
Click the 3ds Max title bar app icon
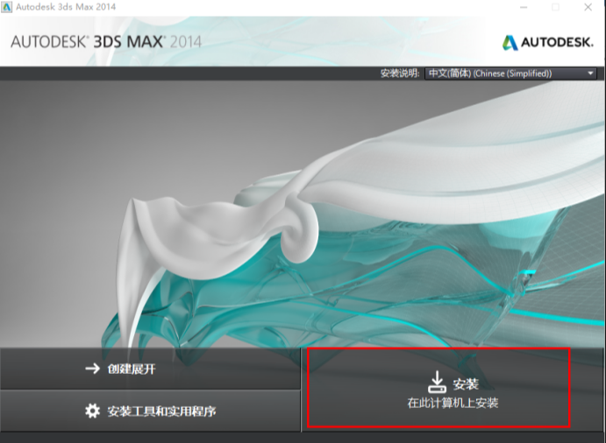tap(6, 7)
